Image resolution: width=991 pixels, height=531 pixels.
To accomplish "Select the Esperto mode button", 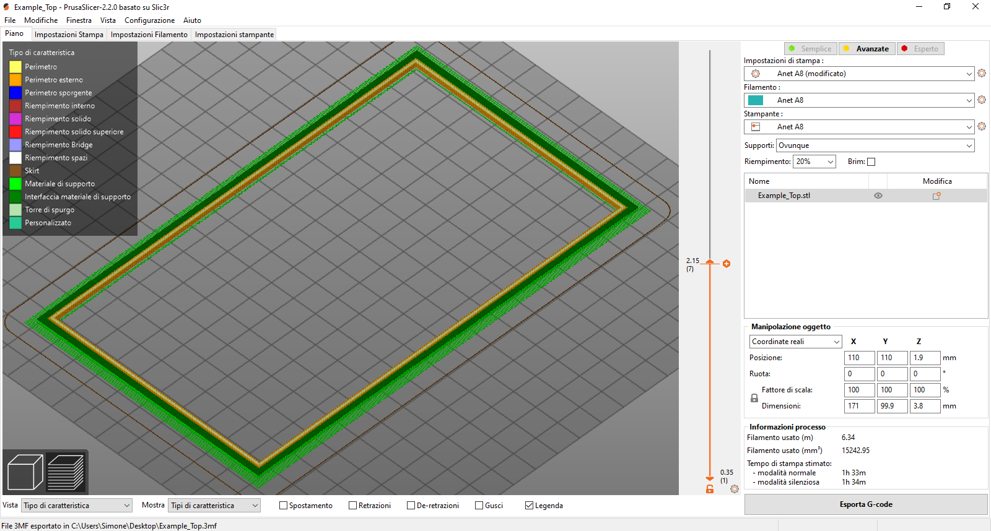I will (920, 49).
